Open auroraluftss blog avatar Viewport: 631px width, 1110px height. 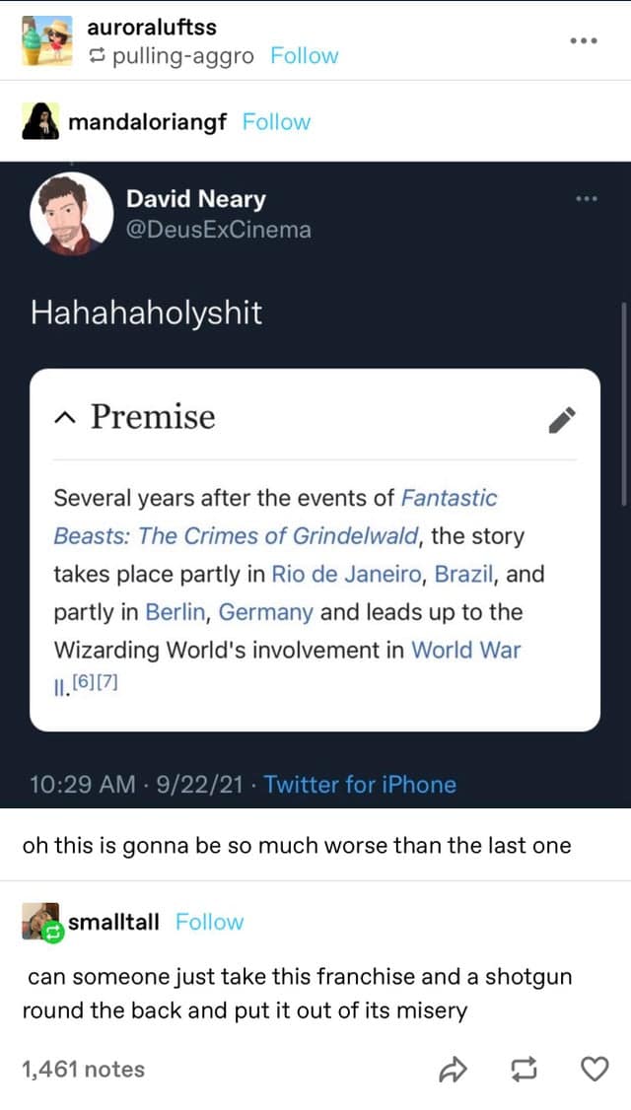(x=44, y=41)
